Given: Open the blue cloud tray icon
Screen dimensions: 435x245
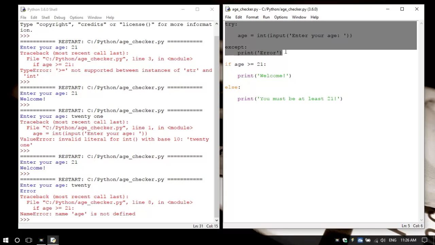Looking at the screenshot, I should tap(360, 240).
